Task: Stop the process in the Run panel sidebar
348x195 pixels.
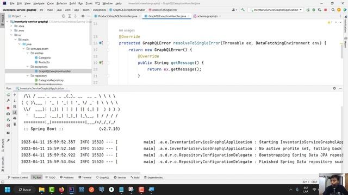Action: coord(8,108)
